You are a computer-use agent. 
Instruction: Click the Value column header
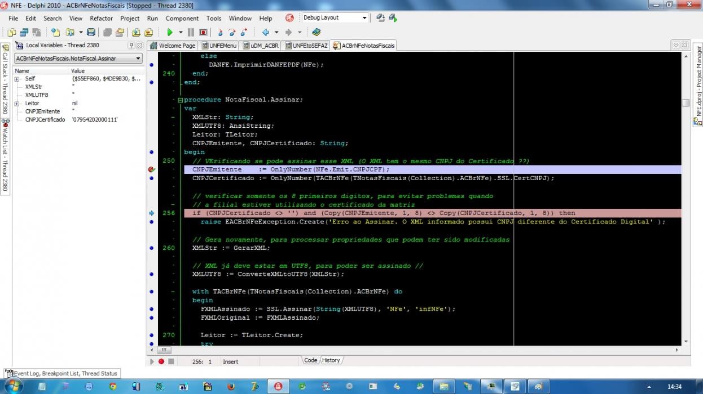click(106, 71)
